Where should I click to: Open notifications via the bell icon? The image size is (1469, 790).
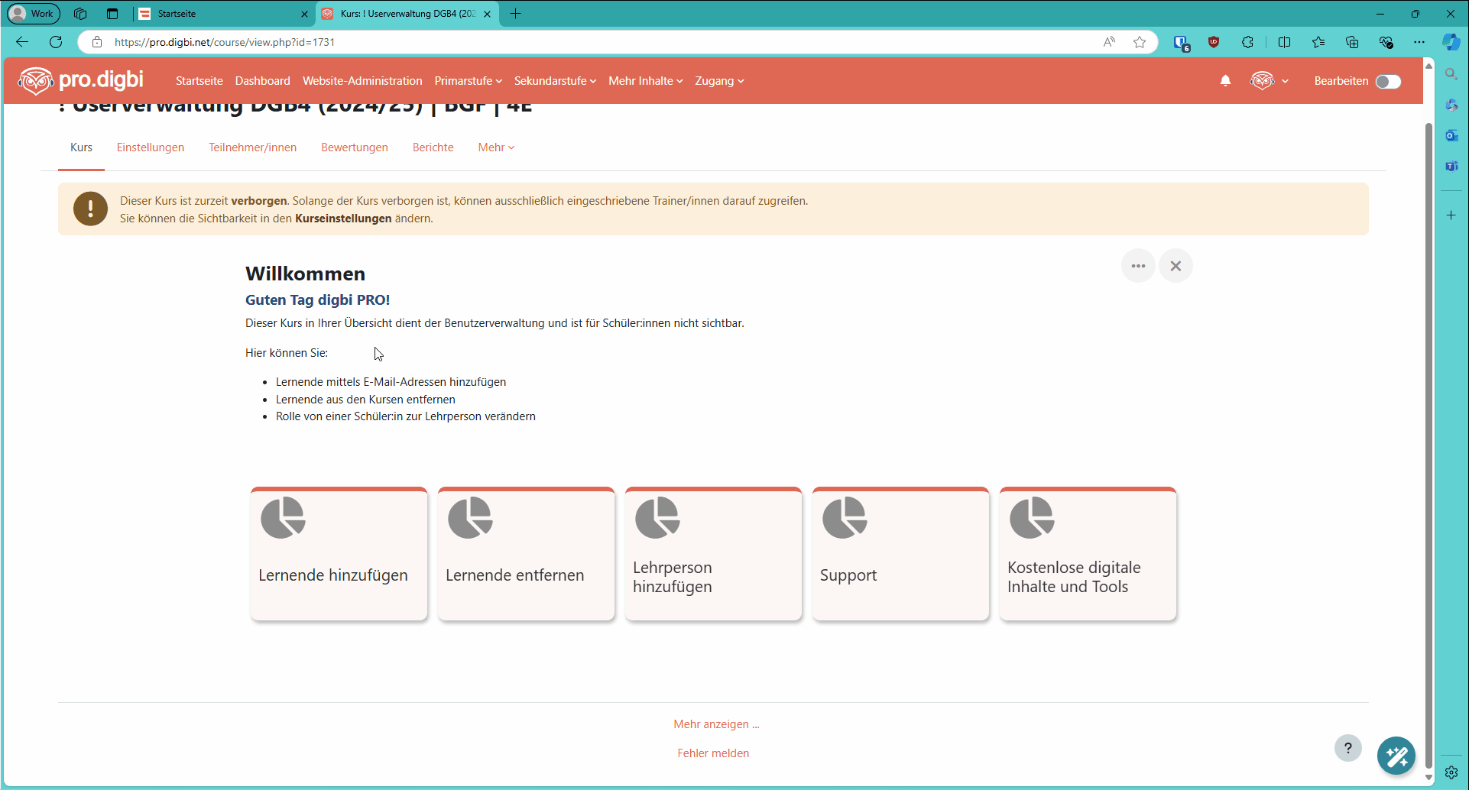(1225, 80)
